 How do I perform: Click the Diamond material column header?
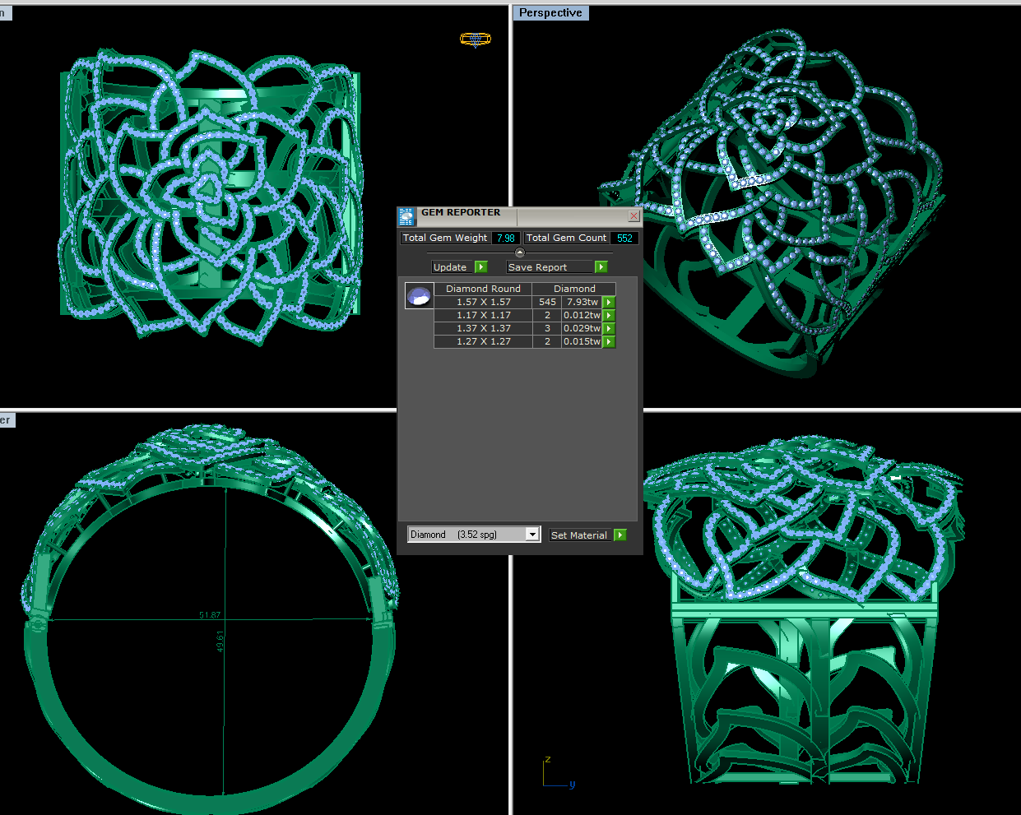pos(574,289)
